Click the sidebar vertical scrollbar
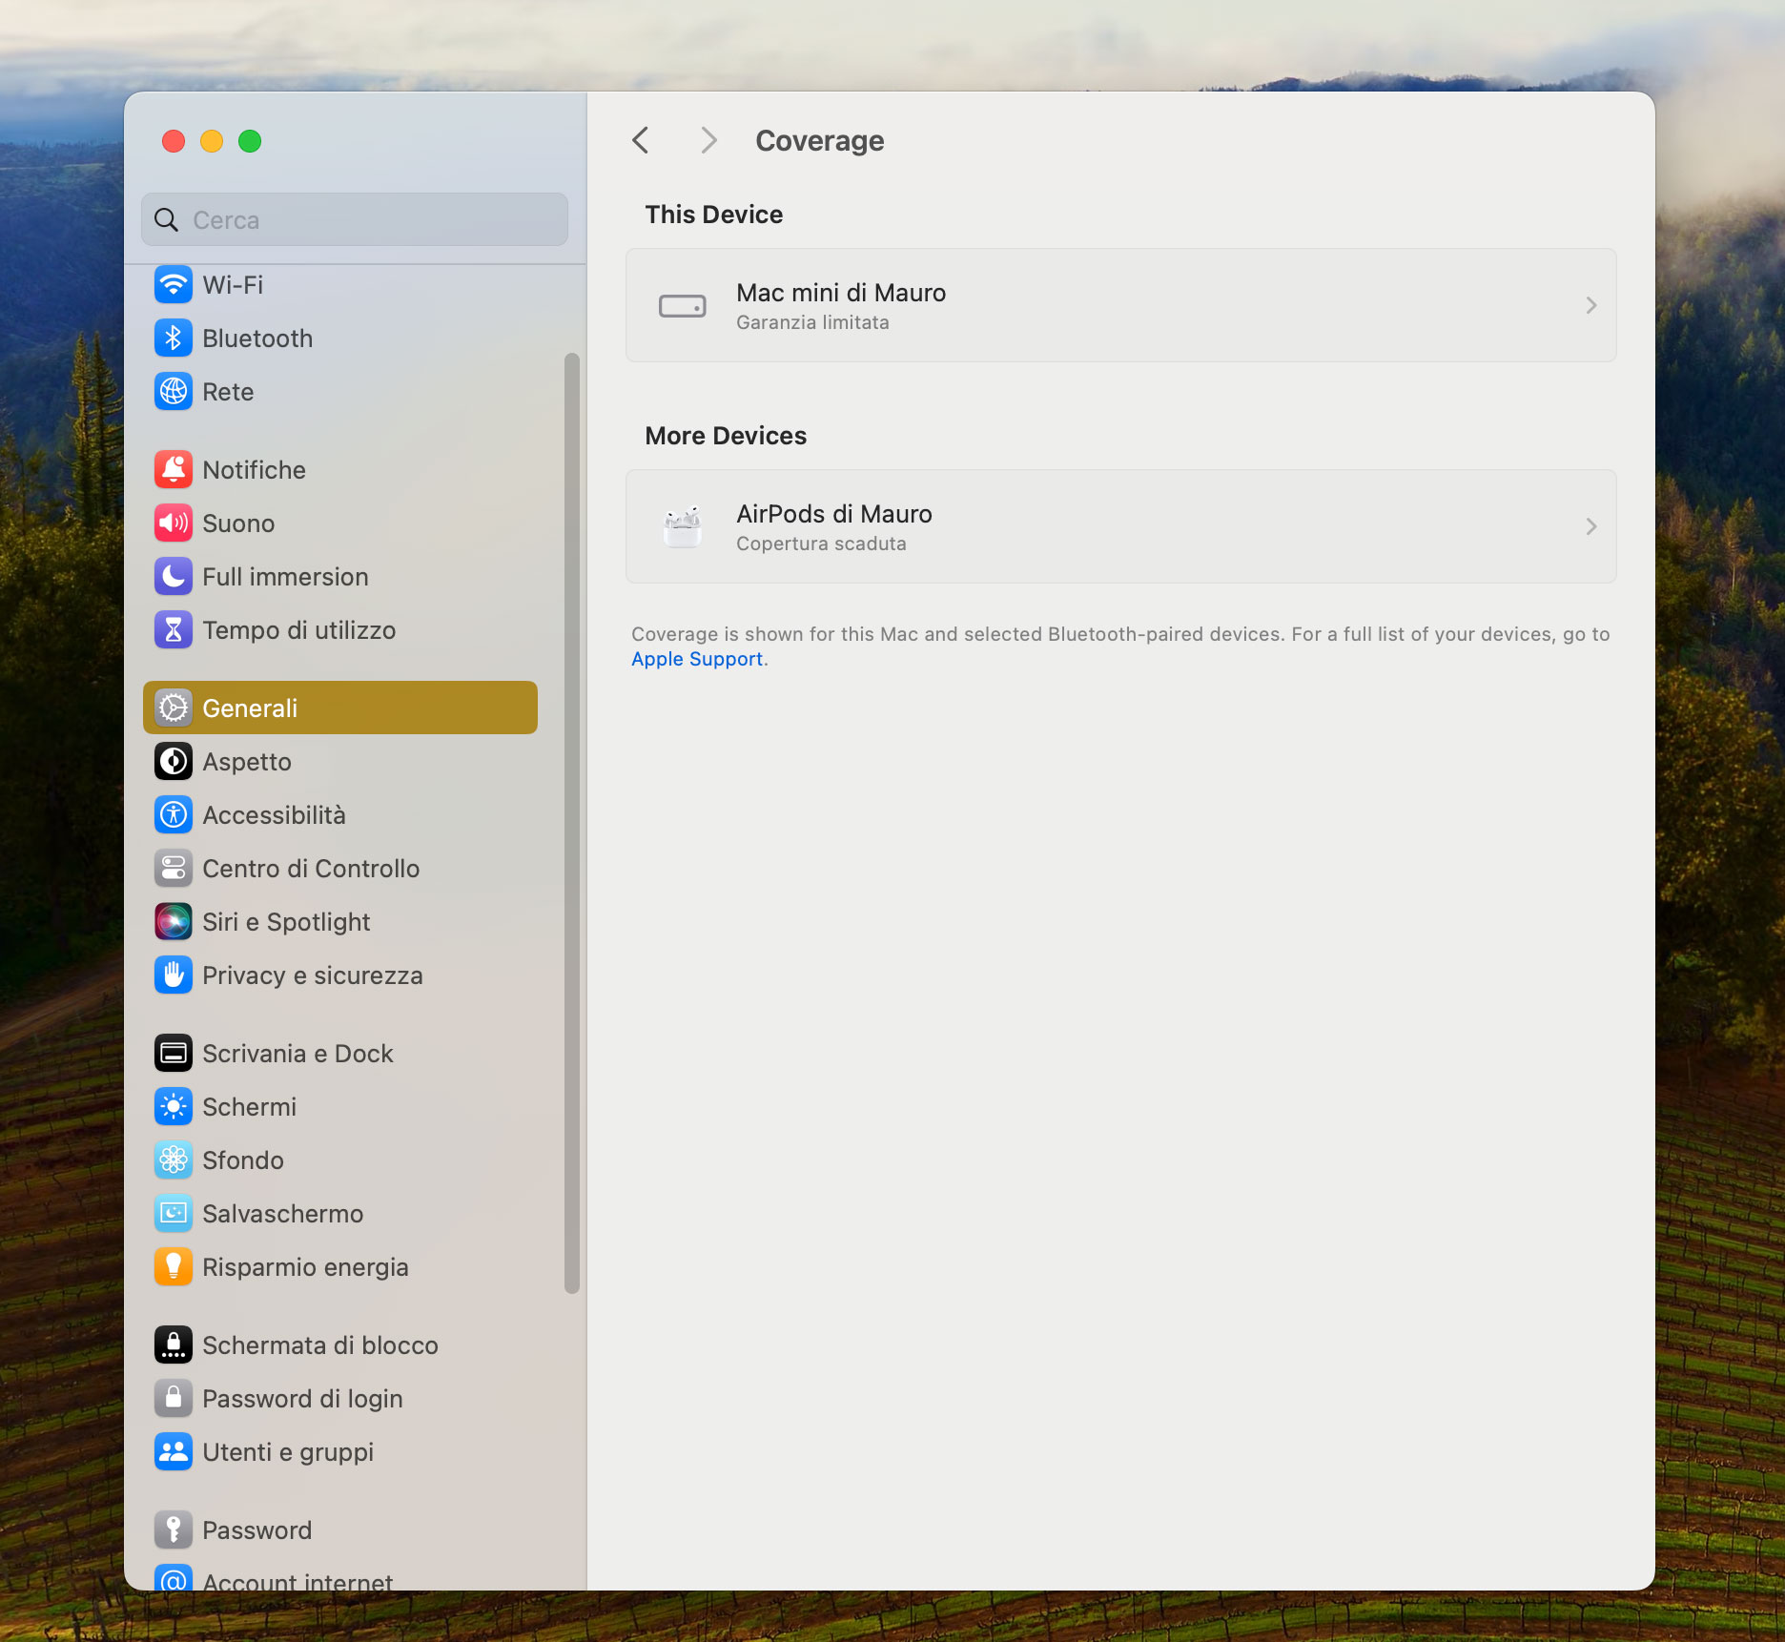1785x1642 pixels. pos(572,823)
